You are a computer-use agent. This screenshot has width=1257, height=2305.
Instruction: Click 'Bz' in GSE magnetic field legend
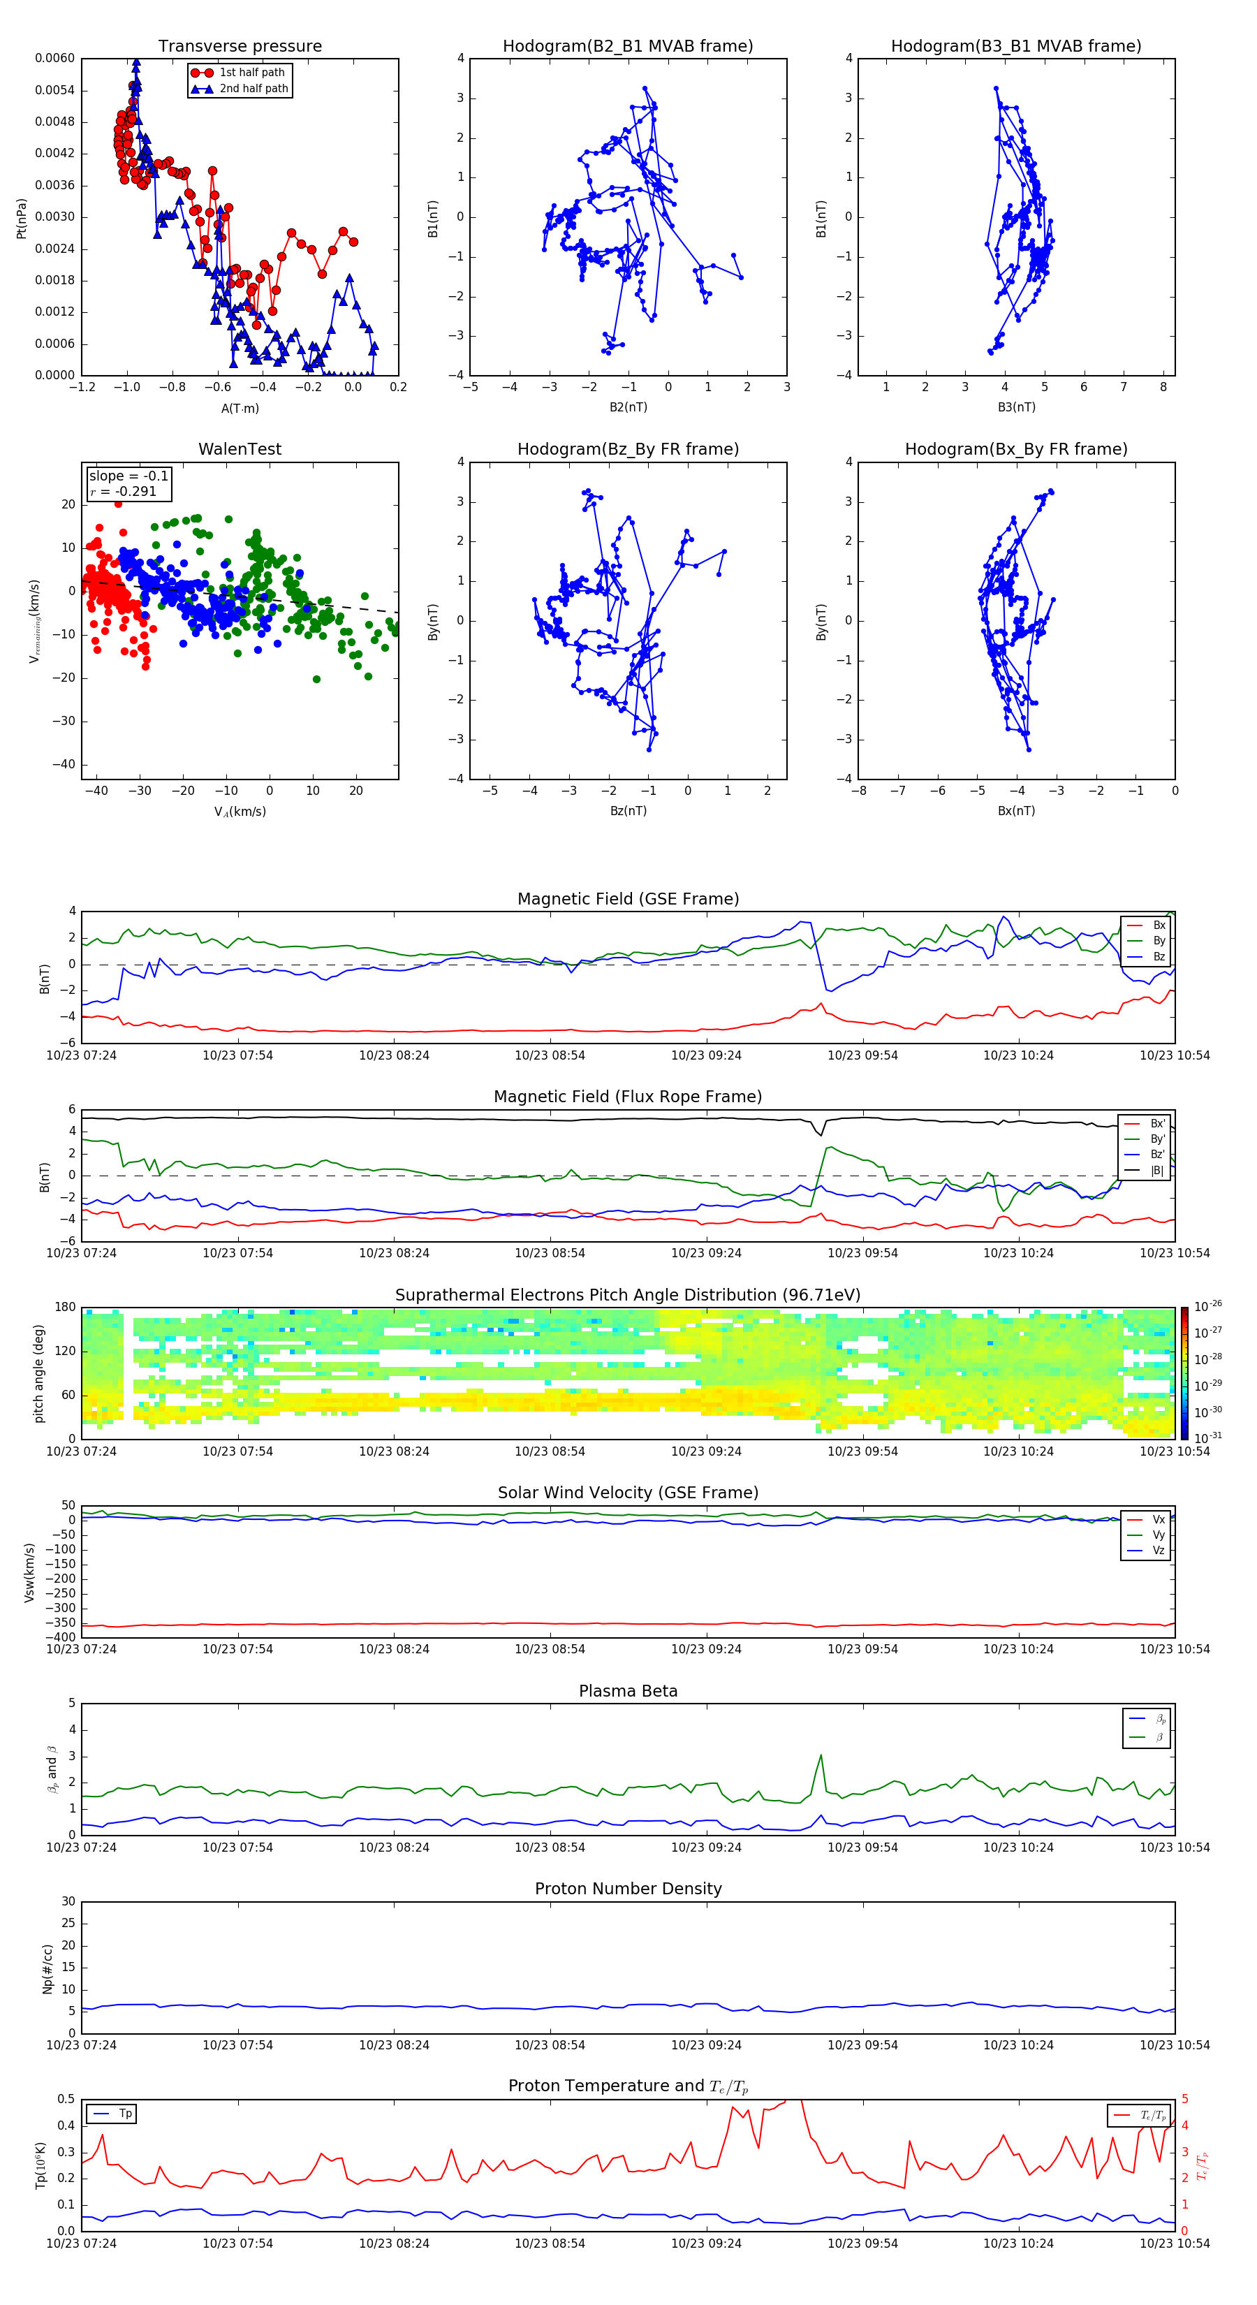click(1146, 958)
